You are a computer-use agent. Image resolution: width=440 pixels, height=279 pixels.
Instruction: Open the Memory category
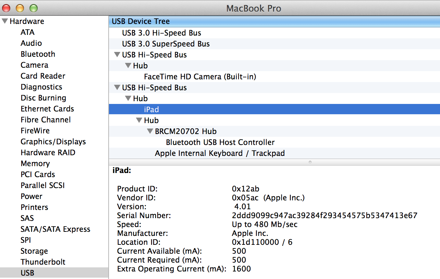(35, 163)
